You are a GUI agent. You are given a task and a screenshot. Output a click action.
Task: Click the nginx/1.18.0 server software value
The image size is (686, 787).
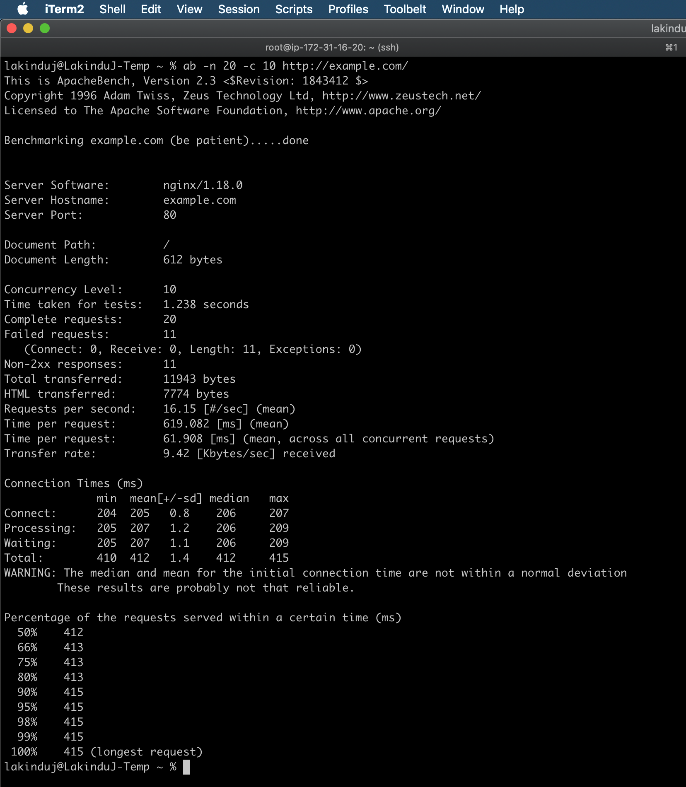click(x=203, y=185)
